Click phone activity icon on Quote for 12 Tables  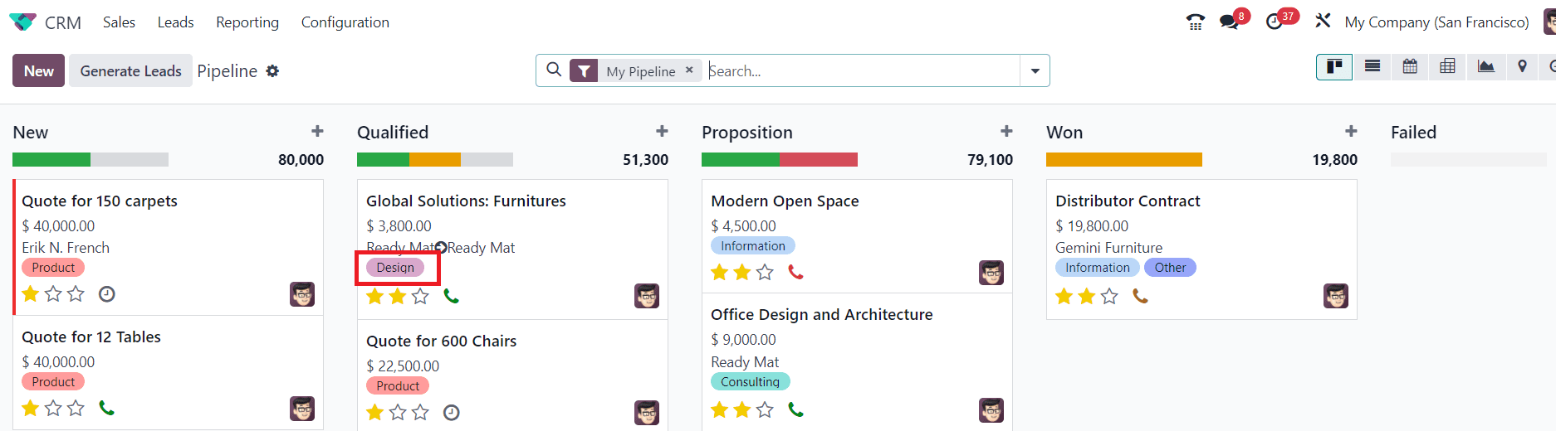coord(106,408)
